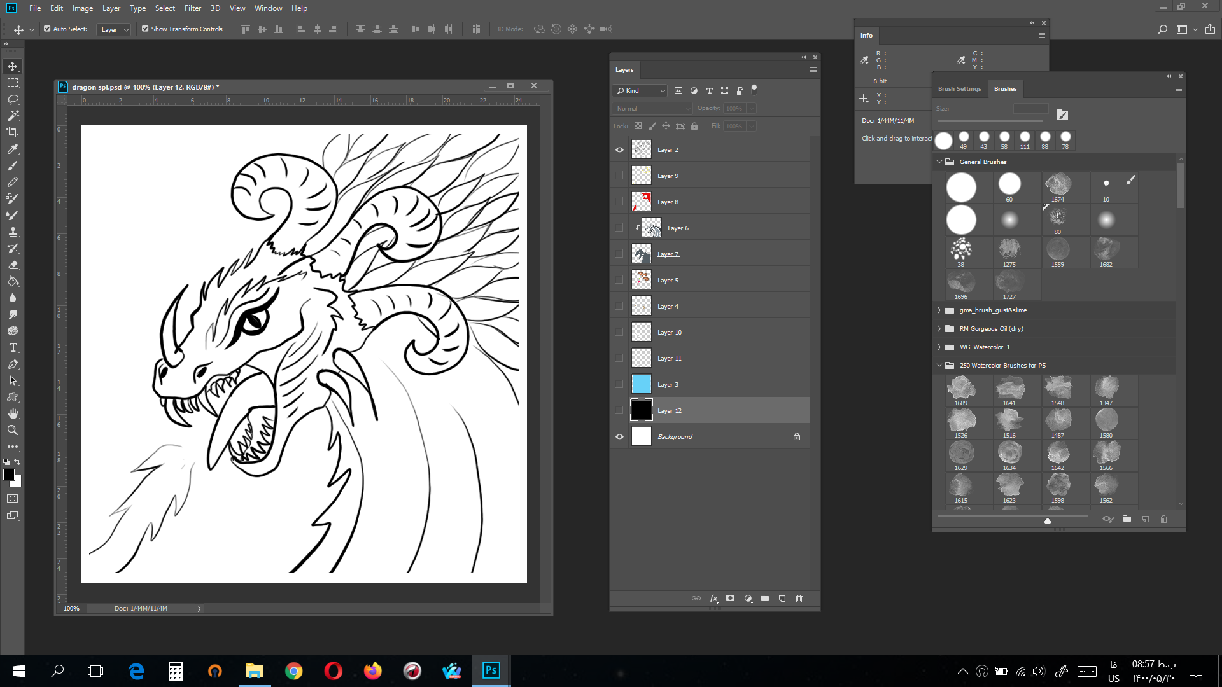Viewport: 1222px width, 687px height.
Task: Open layer style fx menu
Action: 713,599
